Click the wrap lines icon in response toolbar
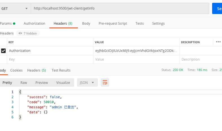 tap(105, 82)
